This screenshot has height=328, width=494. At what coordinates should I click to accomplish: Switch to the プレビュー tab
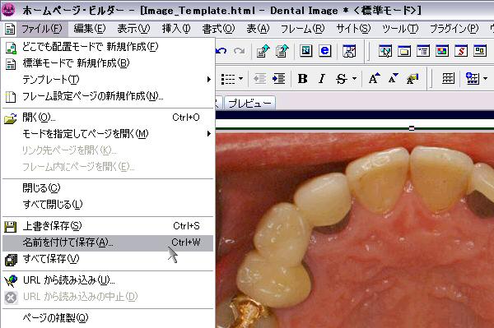coord(249,103)
